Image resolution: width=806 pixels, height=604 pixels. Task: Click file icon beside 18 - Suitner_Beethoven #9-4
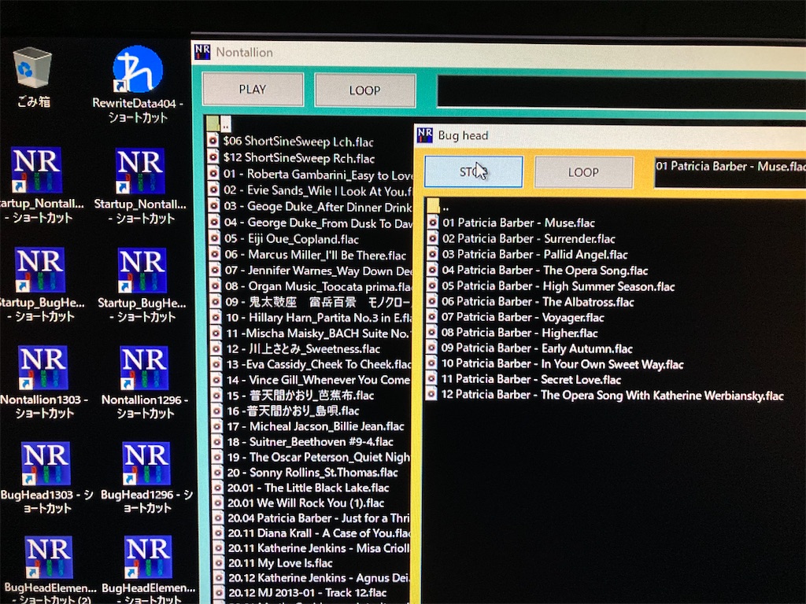point(217,442)
